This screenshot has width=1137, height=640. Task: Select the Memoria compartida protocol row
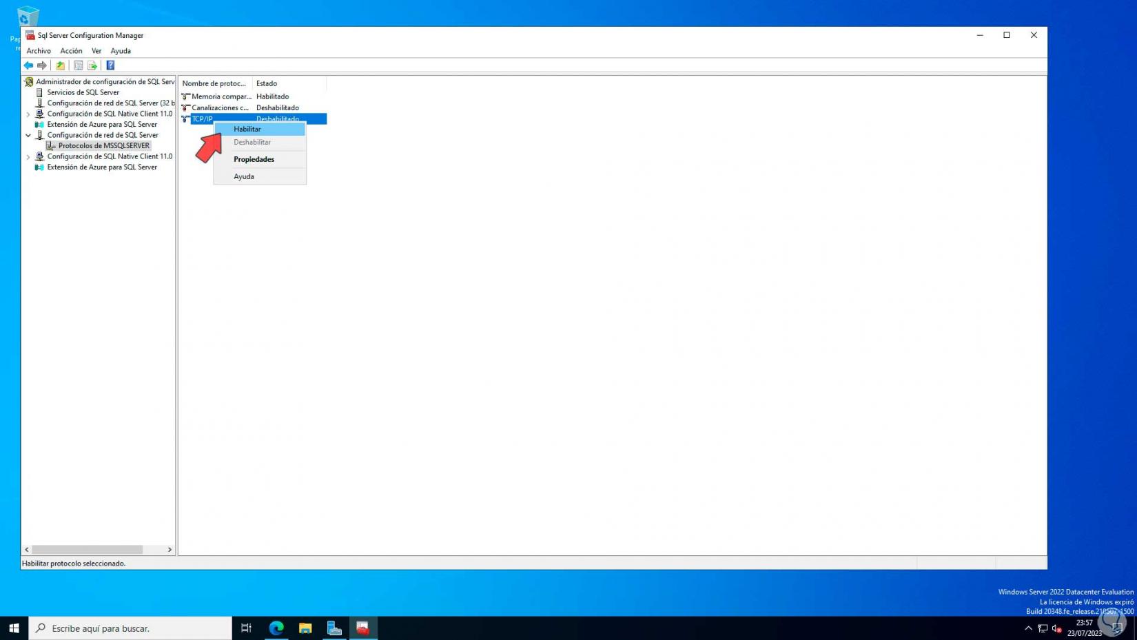[253, 96]
